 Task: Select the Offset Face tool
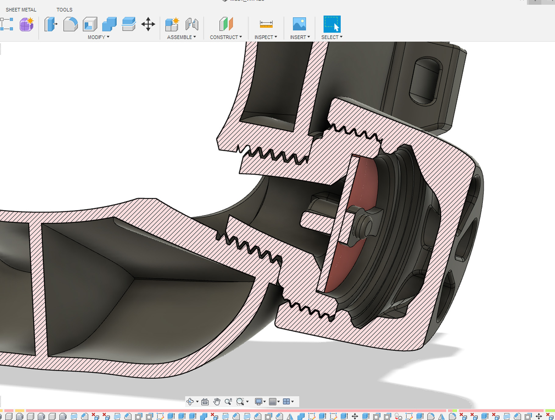(x=129, y=24)
